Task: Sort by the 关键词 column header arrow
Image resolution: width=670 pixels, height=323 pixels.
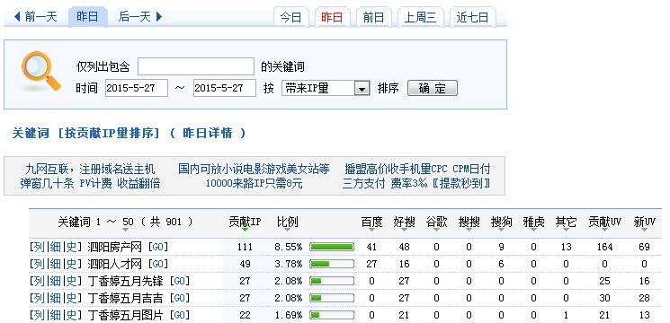Action: point(125,230)
